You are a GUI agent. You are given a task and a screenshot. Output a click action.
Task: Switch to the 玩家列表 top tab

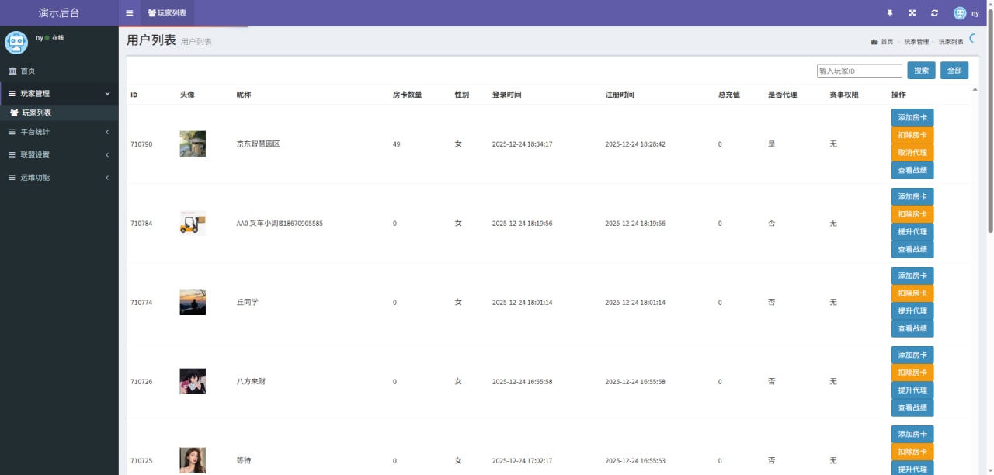click(167, 13)
